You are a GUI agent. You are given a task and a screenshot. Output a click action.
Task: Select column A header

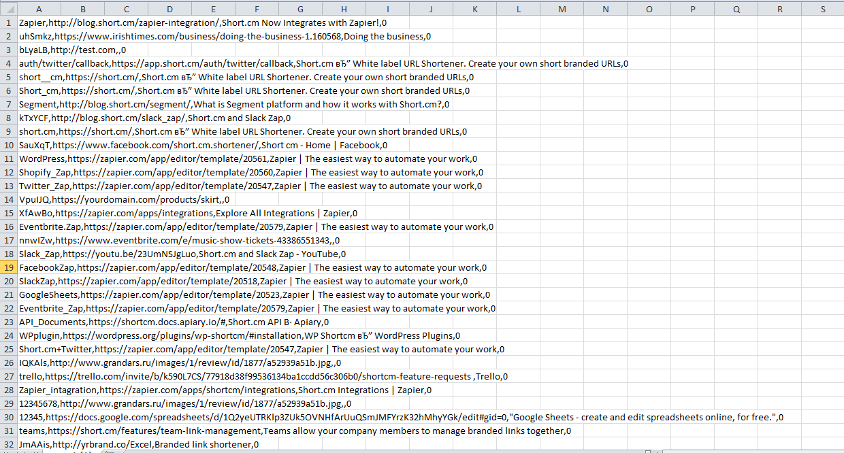[x=39, y=9]
